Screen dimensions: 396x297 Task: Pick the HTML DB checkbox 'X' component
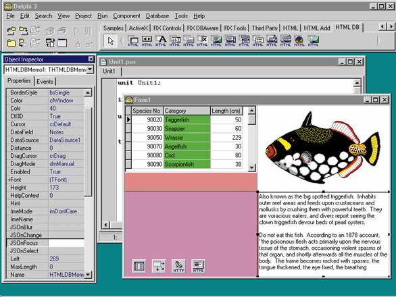click(x=202, y=41)
